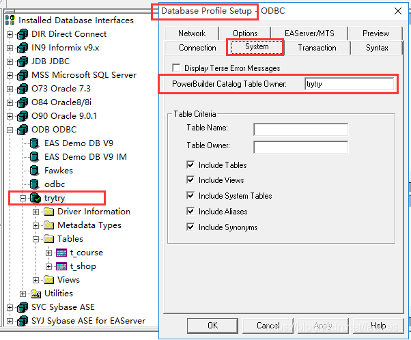411x340 pixels.
Task: Collapse the Tables folder node
Action: 36,239
